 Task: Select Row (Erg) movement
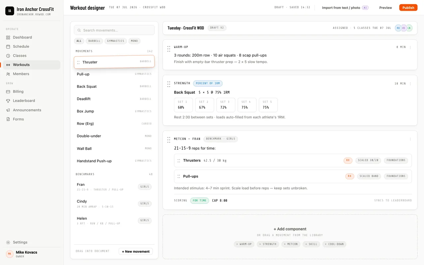pos(114,124)
